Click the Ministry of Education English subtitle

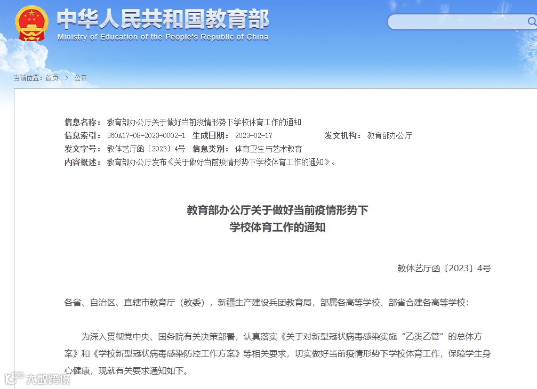click(x=163, y=37)
